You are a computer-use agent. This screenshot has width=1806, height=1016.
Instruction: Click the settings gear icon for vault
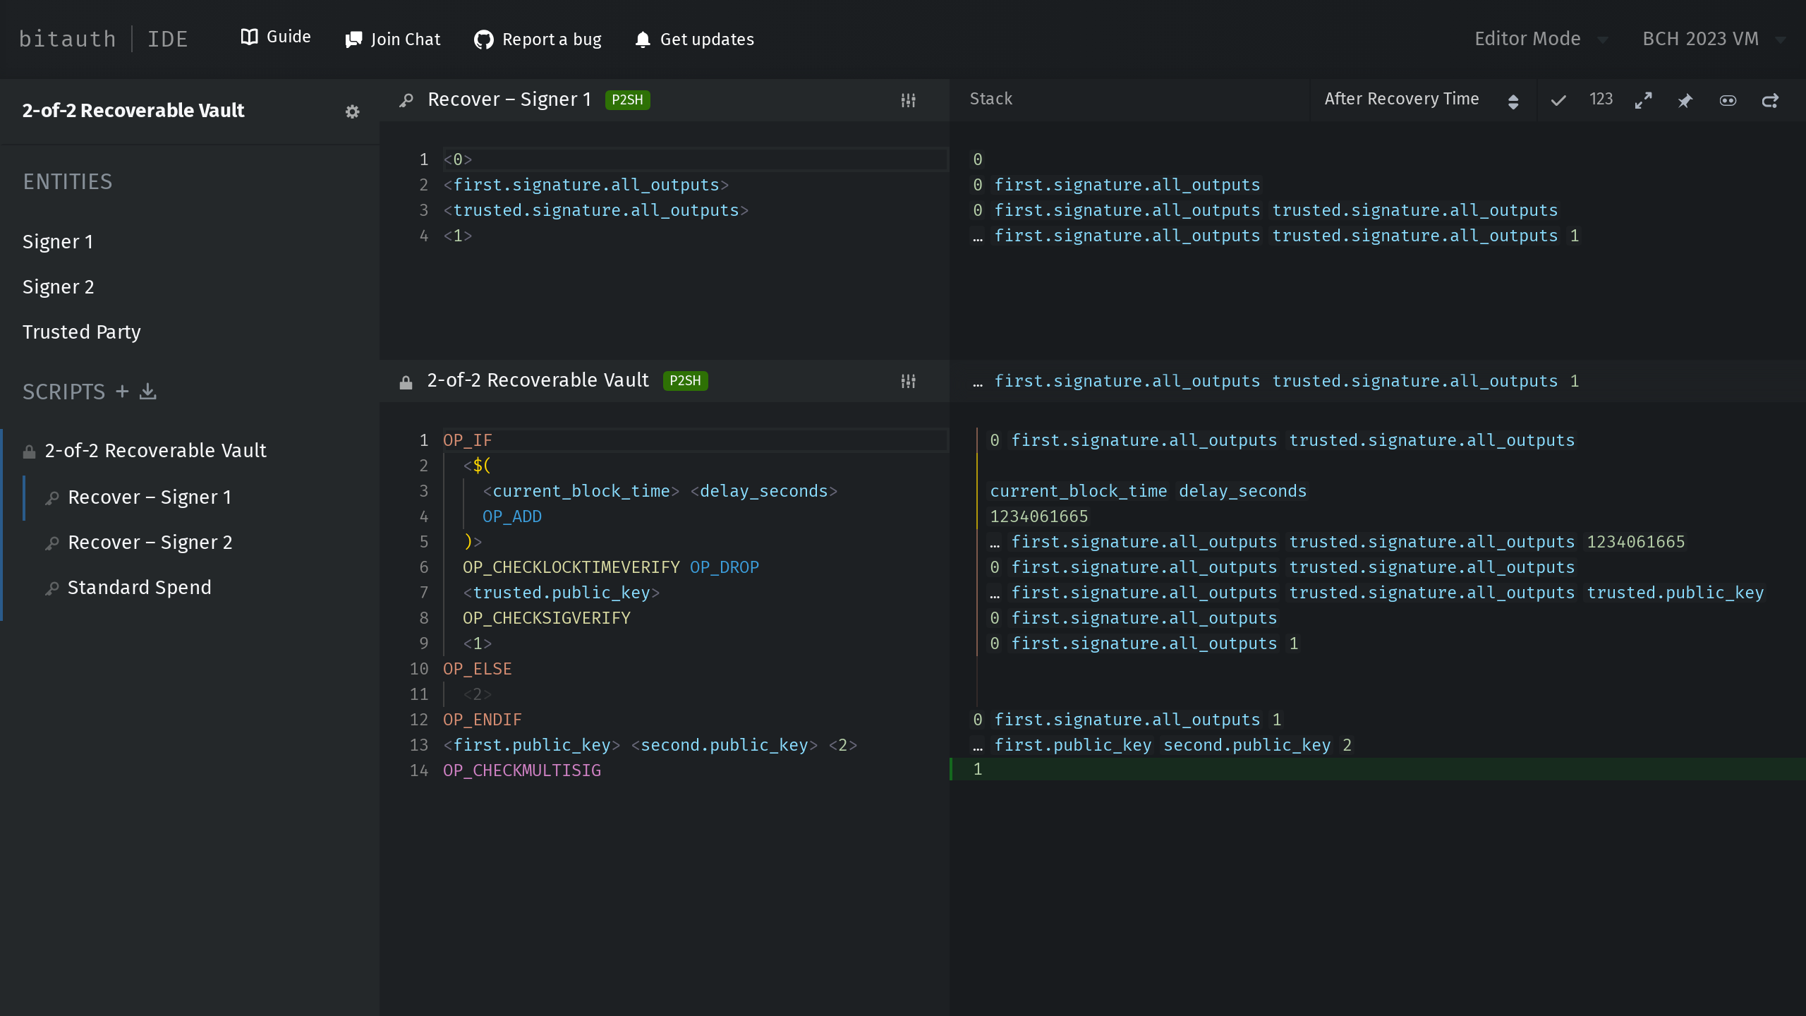(x=352, y=111)
